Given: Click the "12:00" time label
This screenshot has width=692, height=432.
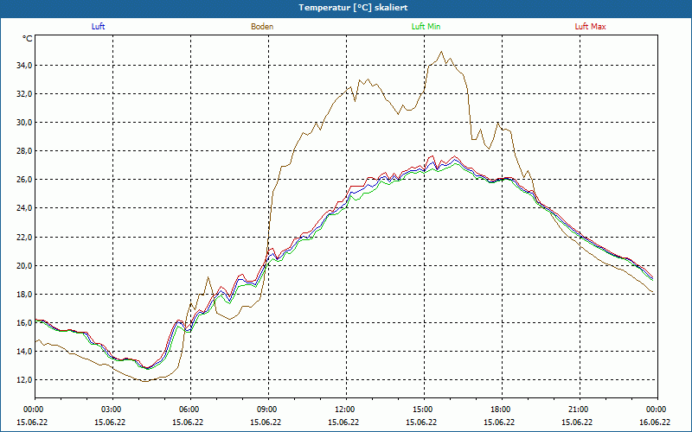Looking at the screenshot, I should 347,410.
